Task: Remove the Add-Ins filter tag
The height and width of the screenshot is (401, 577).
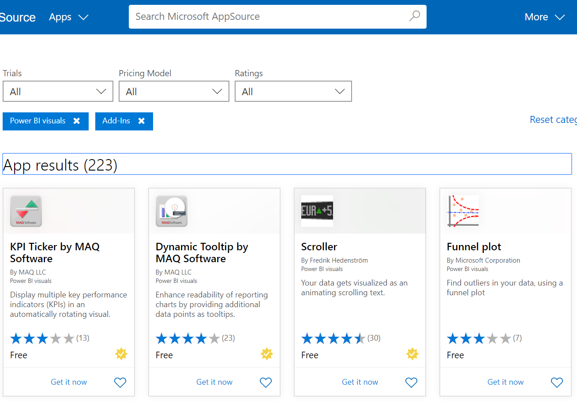Action: coord(142,121)
